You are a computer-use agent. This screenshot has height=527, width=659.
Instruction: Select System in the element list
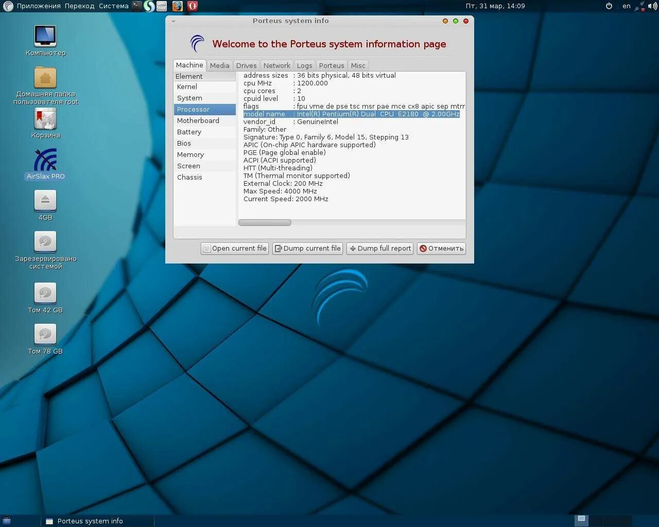tap(204, 98)
